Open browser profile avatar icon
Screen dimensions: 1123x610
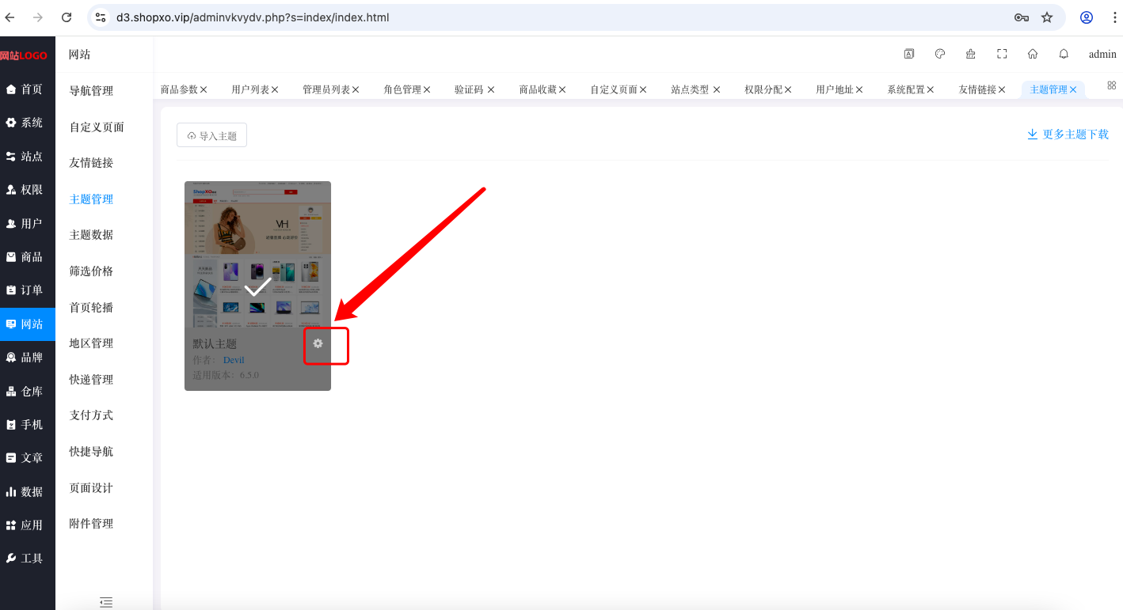point(1087,17)
